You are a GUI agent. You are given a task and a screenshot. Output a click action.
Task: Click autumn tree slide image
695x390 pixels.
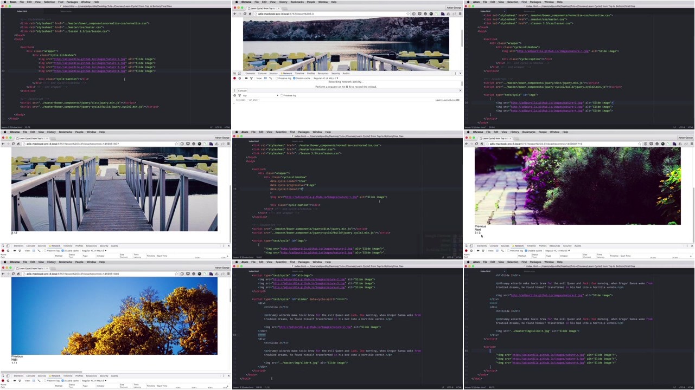pyautogui.click(x=114, y=316)
